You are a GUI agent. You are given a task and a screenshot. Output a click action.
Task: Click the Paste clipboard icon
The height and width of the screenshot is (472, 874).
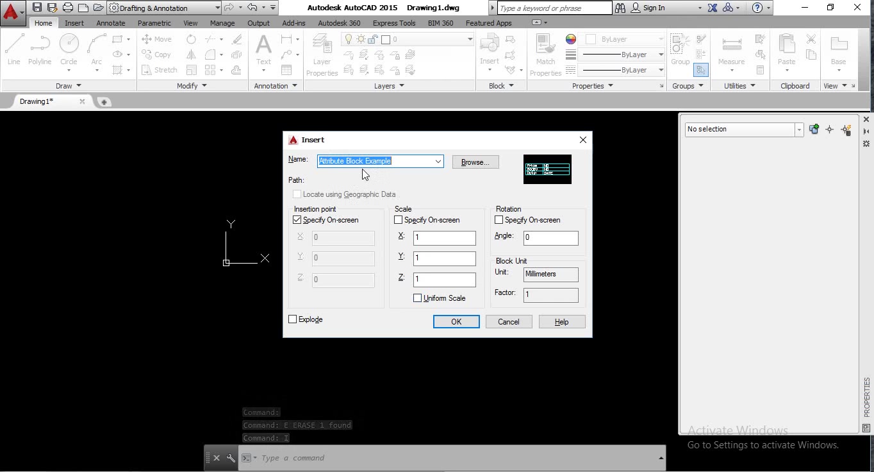[786, 50]
